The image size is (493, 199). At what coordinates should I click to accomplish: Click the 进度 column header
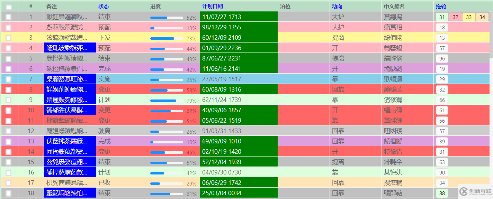point(155,7)
